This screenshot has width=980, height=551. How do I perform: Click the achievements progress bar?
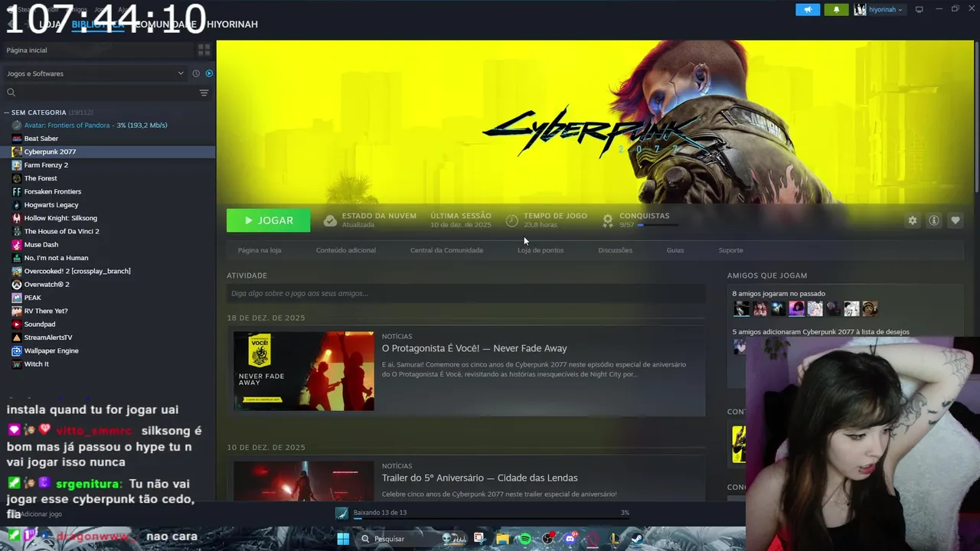click(x=657, y=225)
